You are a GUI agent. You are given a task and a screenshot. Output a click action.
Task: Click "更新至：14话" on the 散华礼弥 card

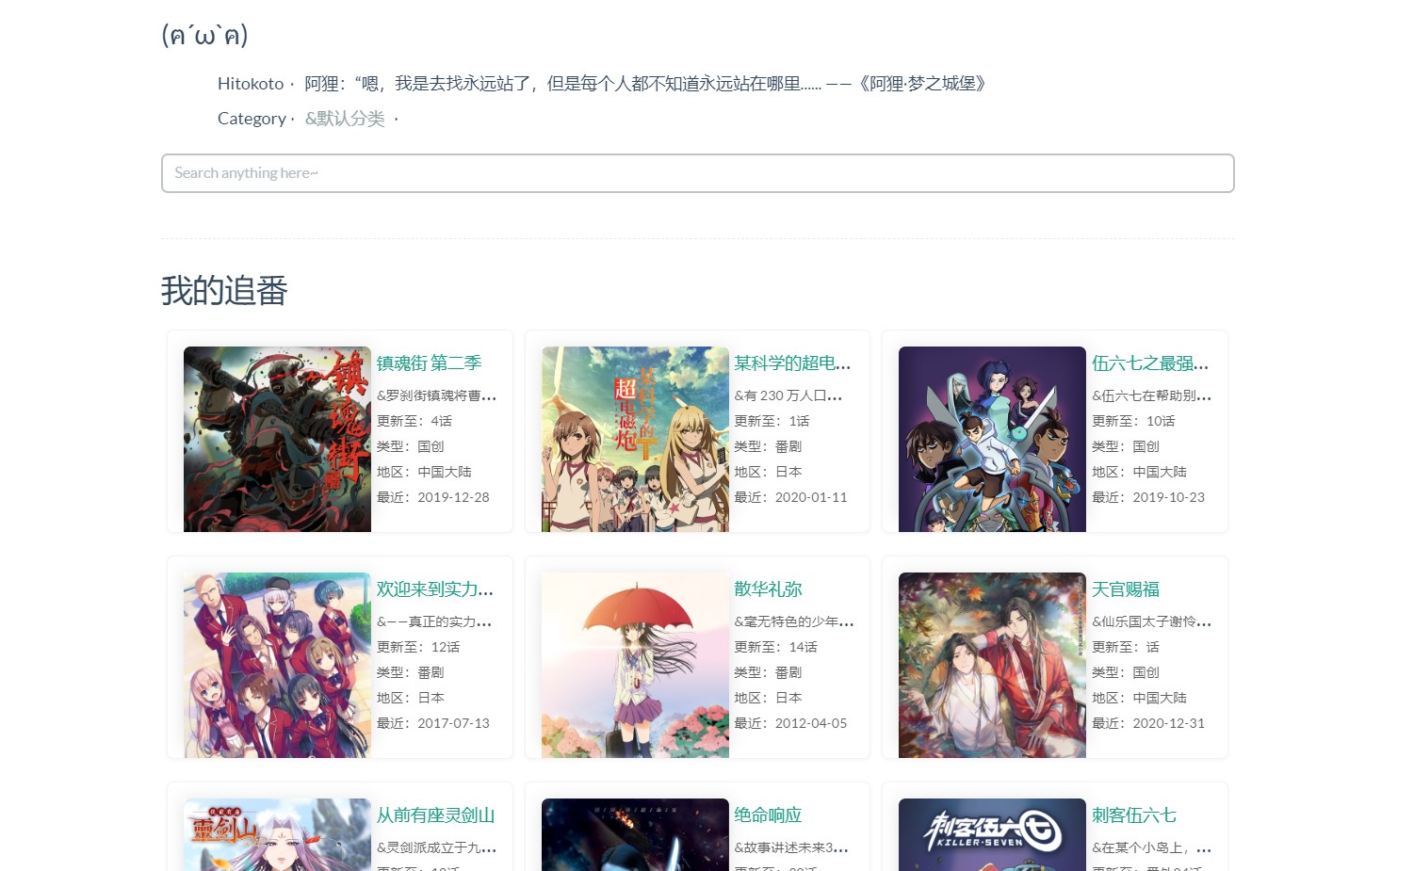[x=776, y=647]
